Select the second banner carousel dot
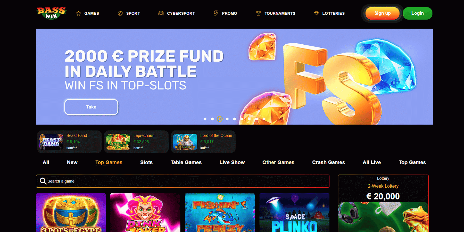This screenshot has width=464, height=232. pos(212,119)
